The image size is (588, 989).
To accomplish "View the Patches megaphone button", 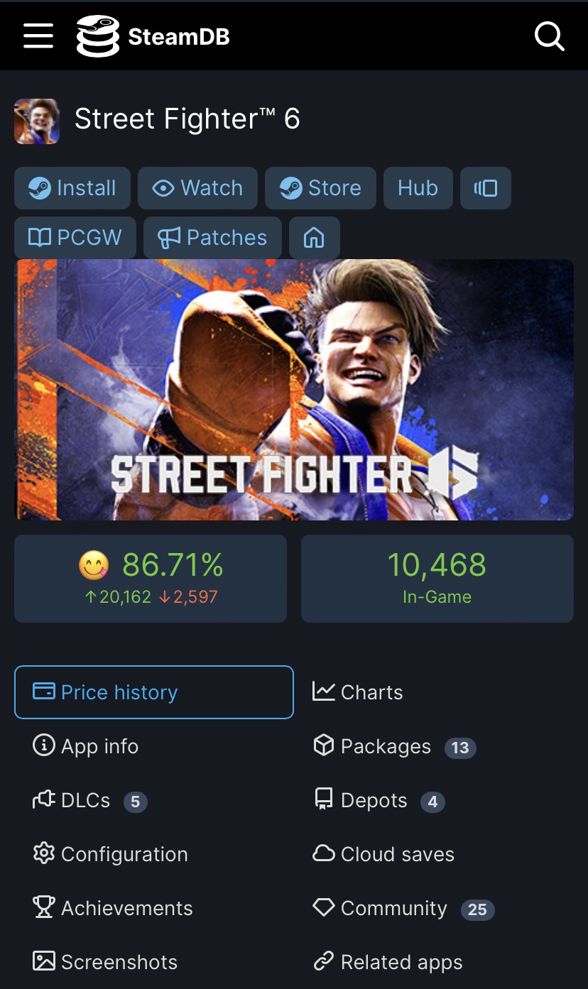I will pos(212,238).
